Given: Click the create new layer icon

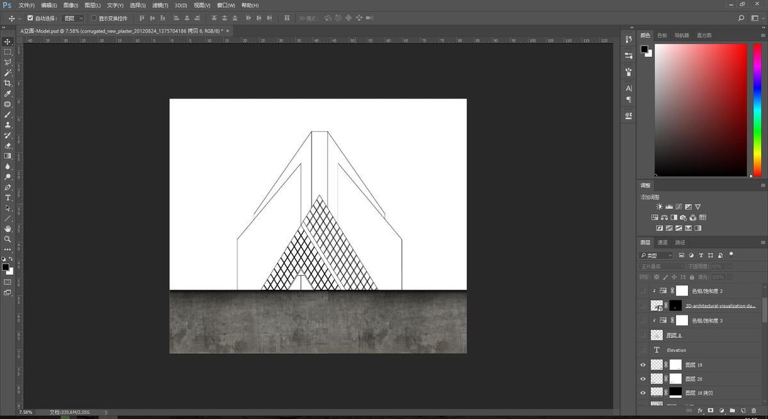Looking at the screenshot, I should click(743, 410).
